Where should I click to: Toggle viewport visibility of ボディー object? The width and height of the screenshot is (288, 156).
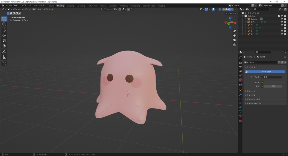point(282,22)
